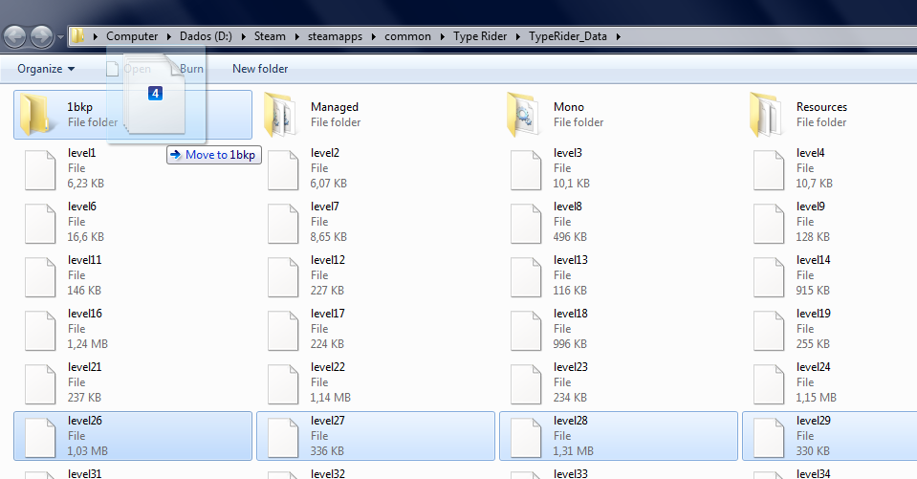This screenshot has height=479, width=917.
Task: Click the level32 file name
Action: pyautogui.click(x=327, y=473)
